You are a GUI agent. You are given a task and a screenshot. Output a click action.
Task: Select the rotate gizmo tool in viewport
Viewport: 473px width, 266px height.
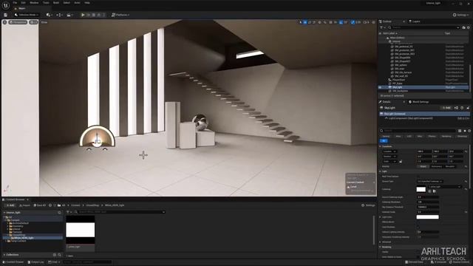(310, 22)
